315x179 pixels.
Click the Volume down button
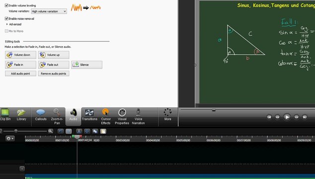point(20,55)
